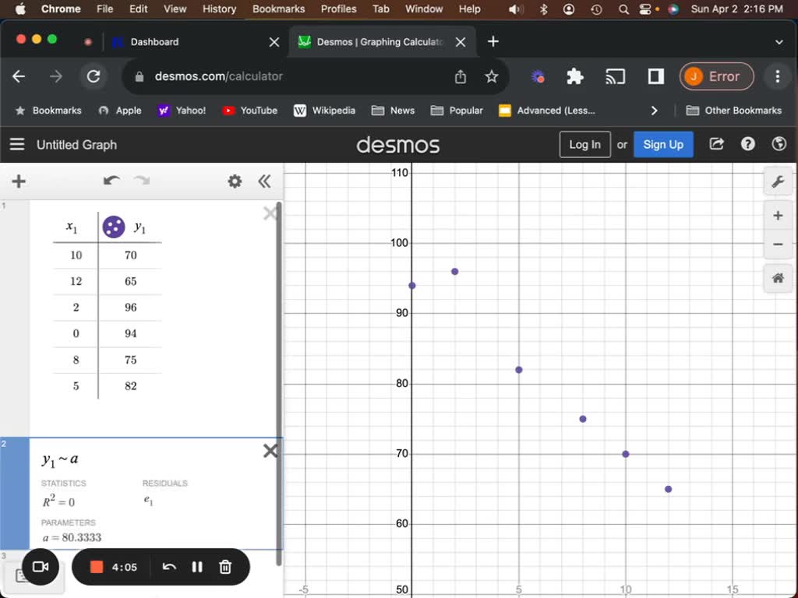
Task: Open the language globe menu
Action: click(x=778, y=144)
